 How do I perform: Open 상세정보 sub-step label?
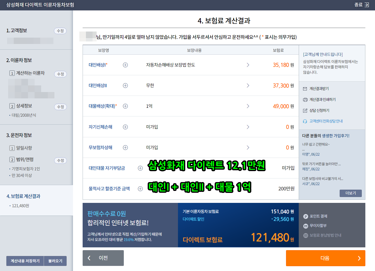[x=24, y=106]
